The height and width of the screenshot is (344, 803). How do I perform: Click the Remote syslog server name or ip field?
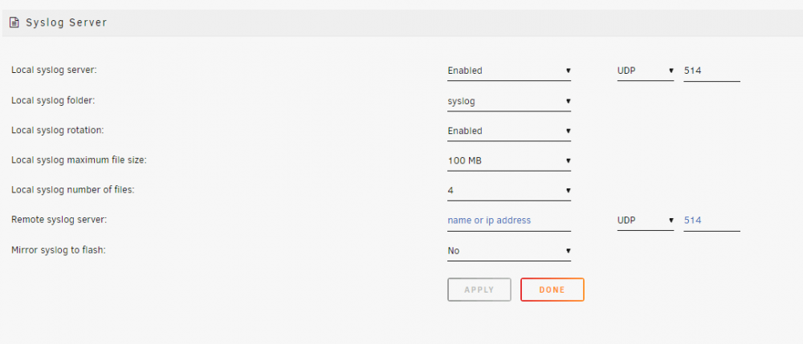coord(509,221)
